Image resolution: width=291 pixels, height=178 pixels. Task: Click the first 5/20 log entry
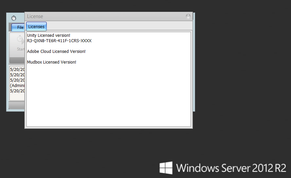point(17,70)
